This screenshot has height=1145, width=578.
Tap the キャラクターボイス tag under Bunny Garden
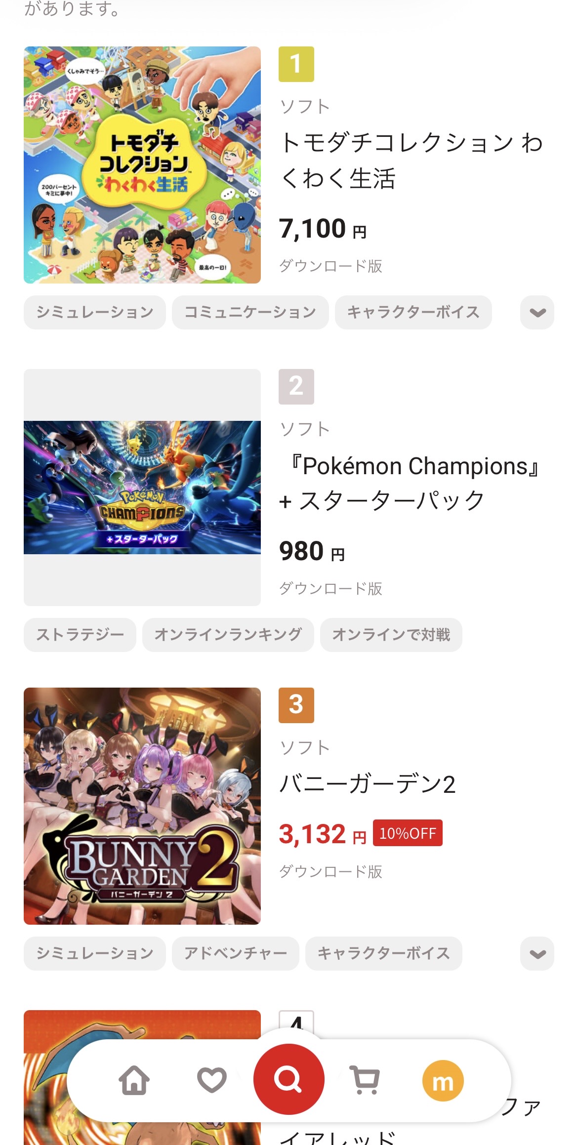383,953
